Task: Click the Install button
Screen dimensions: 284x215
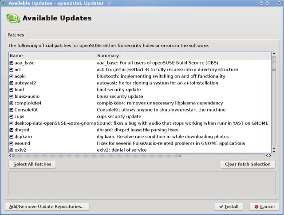Action: pos(229,207)
